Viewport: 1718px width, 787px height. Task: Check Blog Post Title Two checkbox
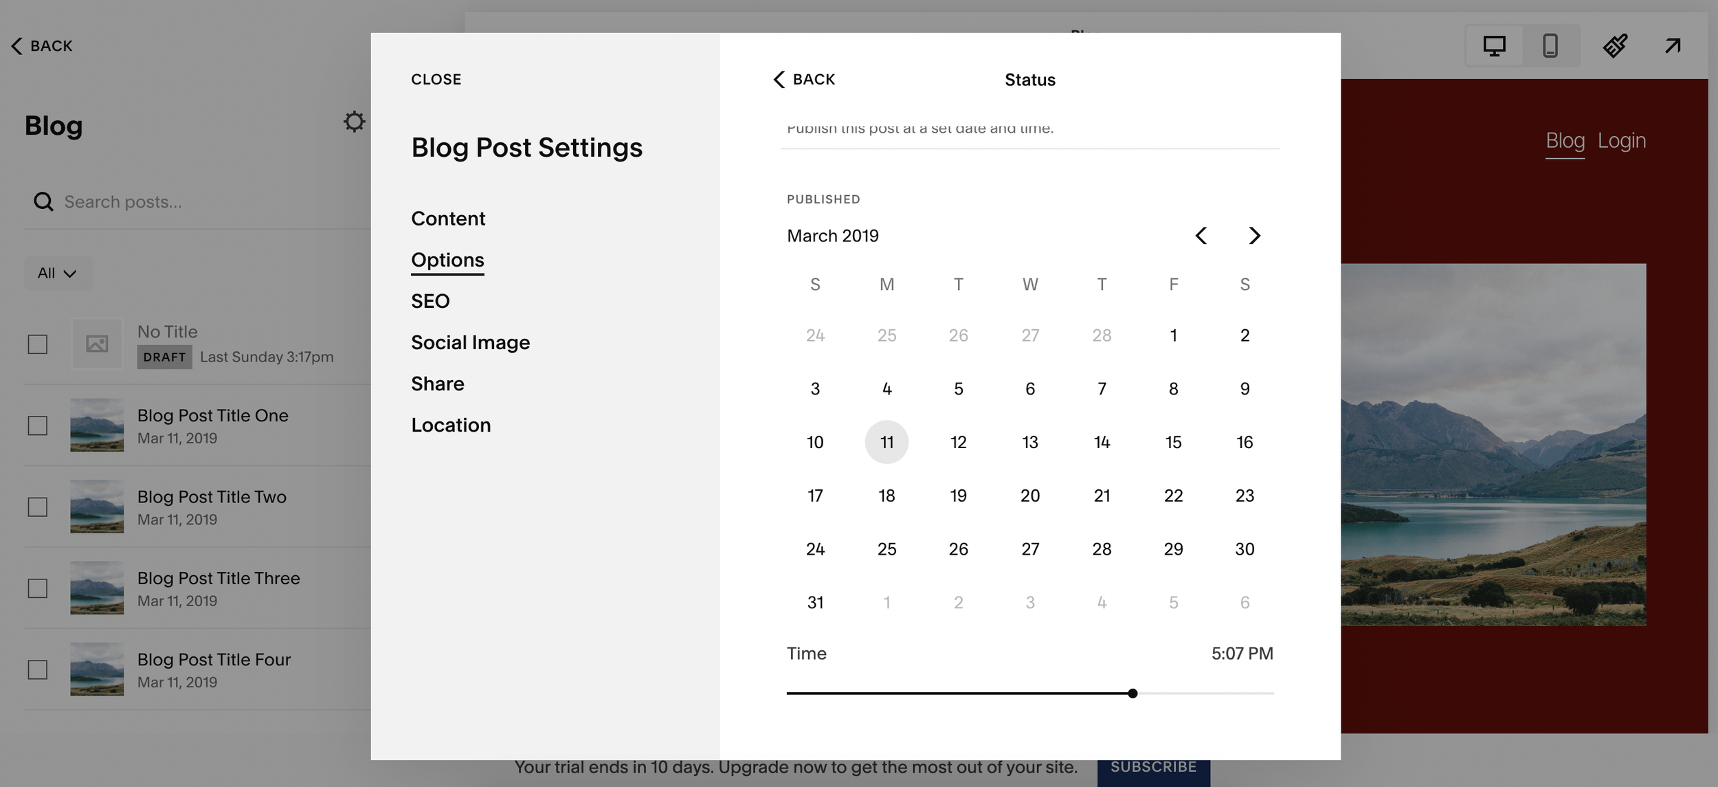(x=38, y=507)
